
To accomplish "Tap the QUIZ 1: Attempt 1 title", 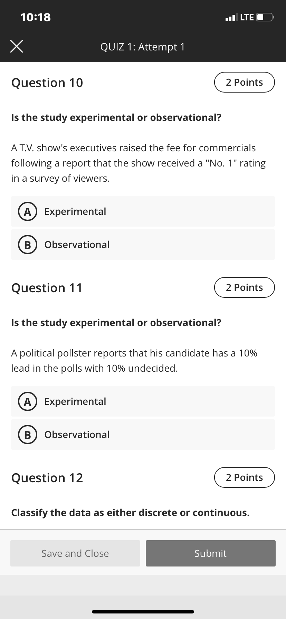I will (x=143, y=47).
